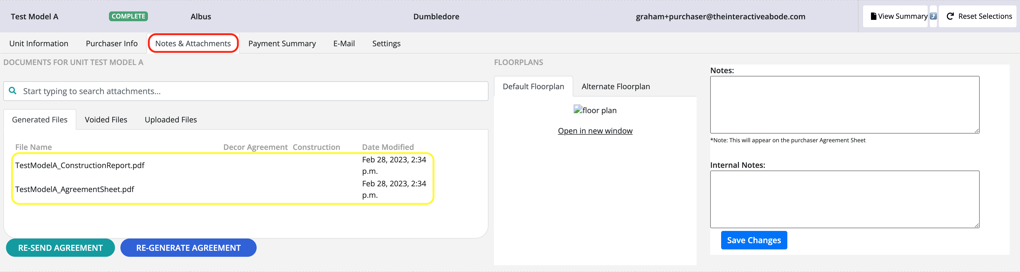Click the COMPLETE status badge

128,16
